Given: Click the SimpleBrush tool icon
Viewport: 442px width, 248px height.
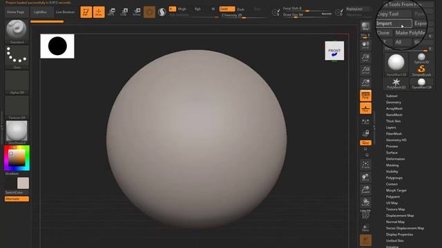Looking at the screenshot, I should pyautogui.click(x=421, y=71).
